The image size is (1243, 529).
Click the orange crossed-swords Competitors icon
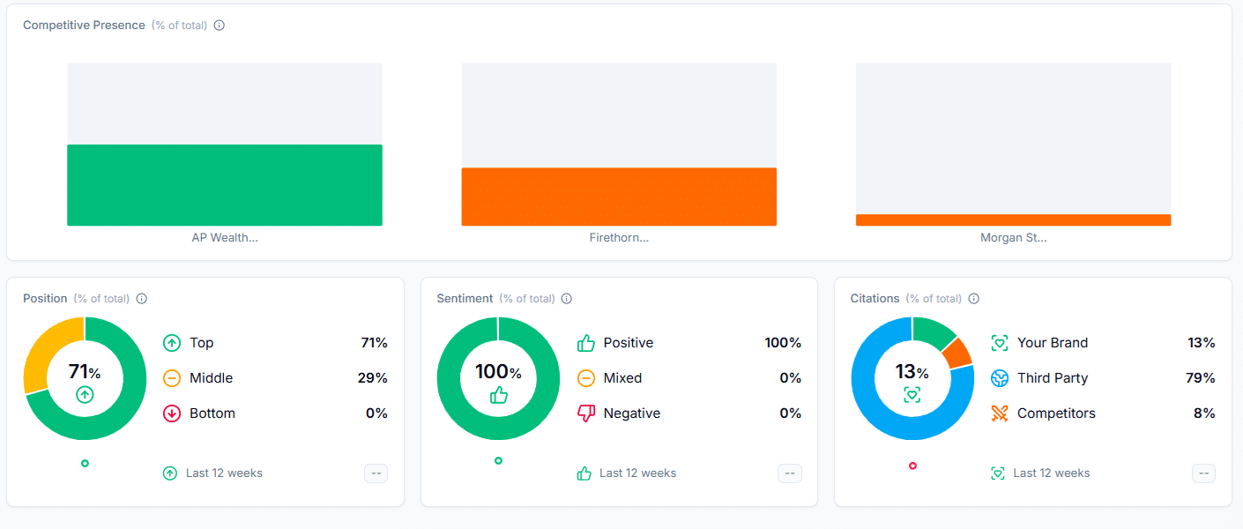pyautogui.click(x=999, y=413)
